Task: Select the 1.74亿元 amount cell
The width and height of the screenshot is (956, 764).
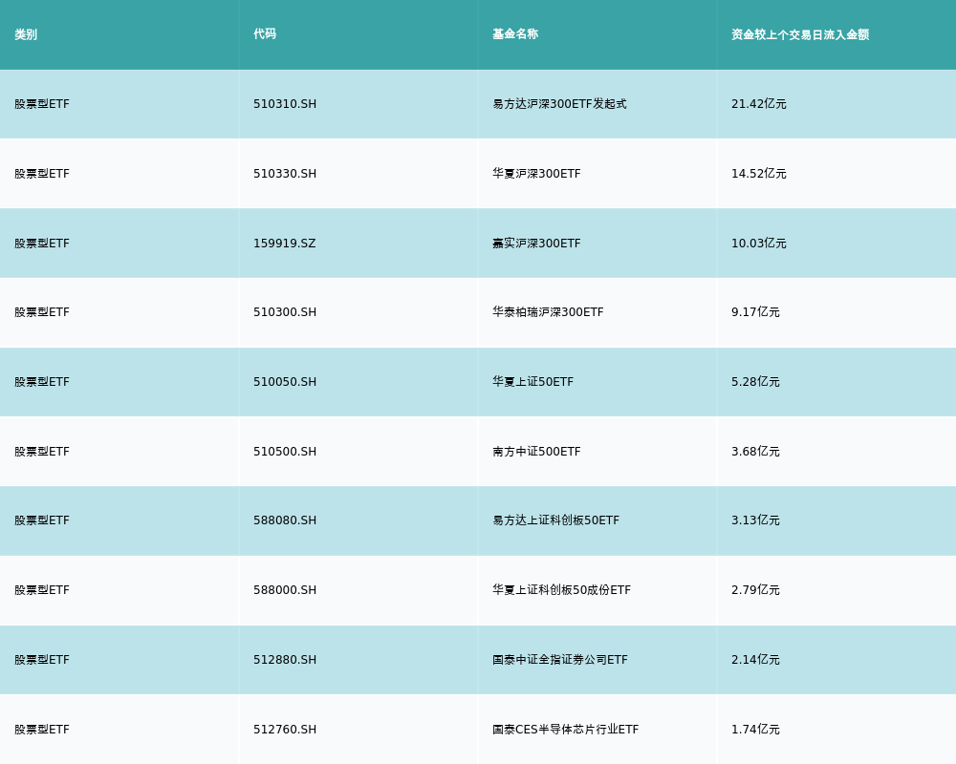Action: (755, 730)
